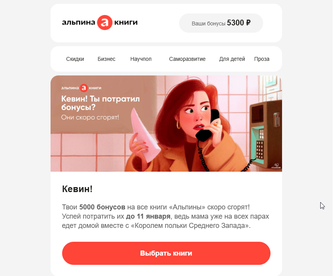Click the bold "5000 бонусов" text
The image size is (333, 276).
(102, 207)
